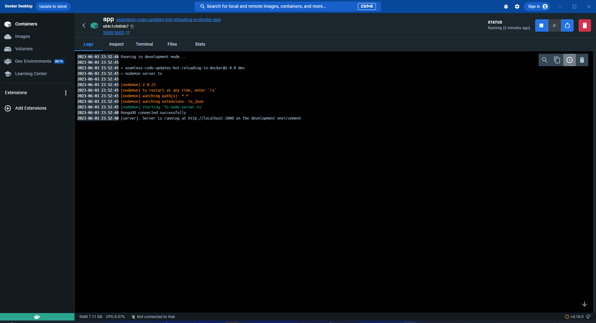The width and height of the screenshot is (596, 323).
Task: Open the 5000:5000 port link
Action: [x=114, y=33]
